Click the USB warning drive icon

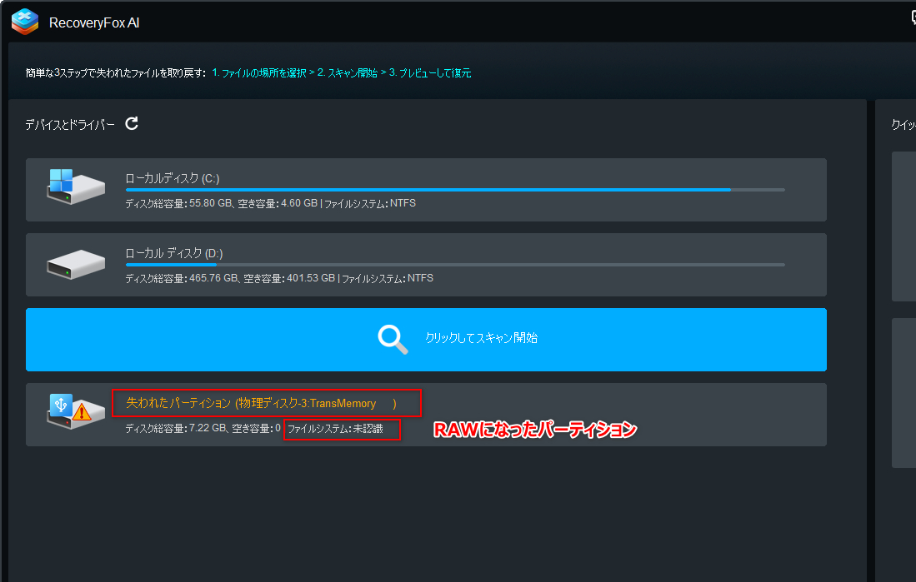[75, 411]
